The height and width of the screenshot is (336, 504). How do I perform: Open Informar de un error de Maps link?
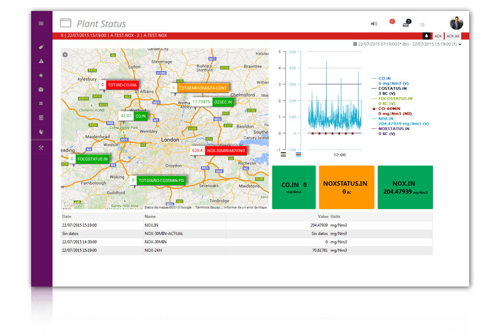(245, 207)
